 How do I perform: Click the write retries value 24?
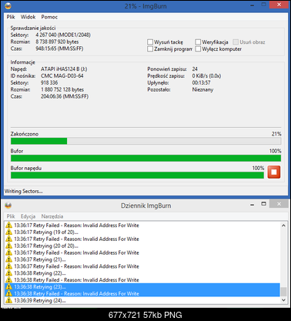pyautogui.click(x=195, y=69)
